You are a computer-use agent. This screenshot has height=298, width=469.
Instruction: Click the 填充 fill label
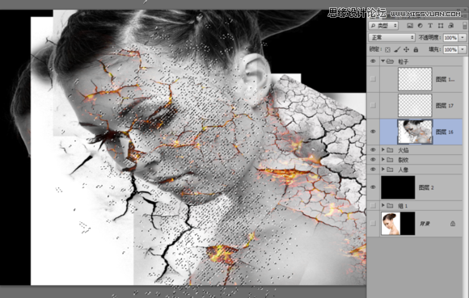(435, 49)
